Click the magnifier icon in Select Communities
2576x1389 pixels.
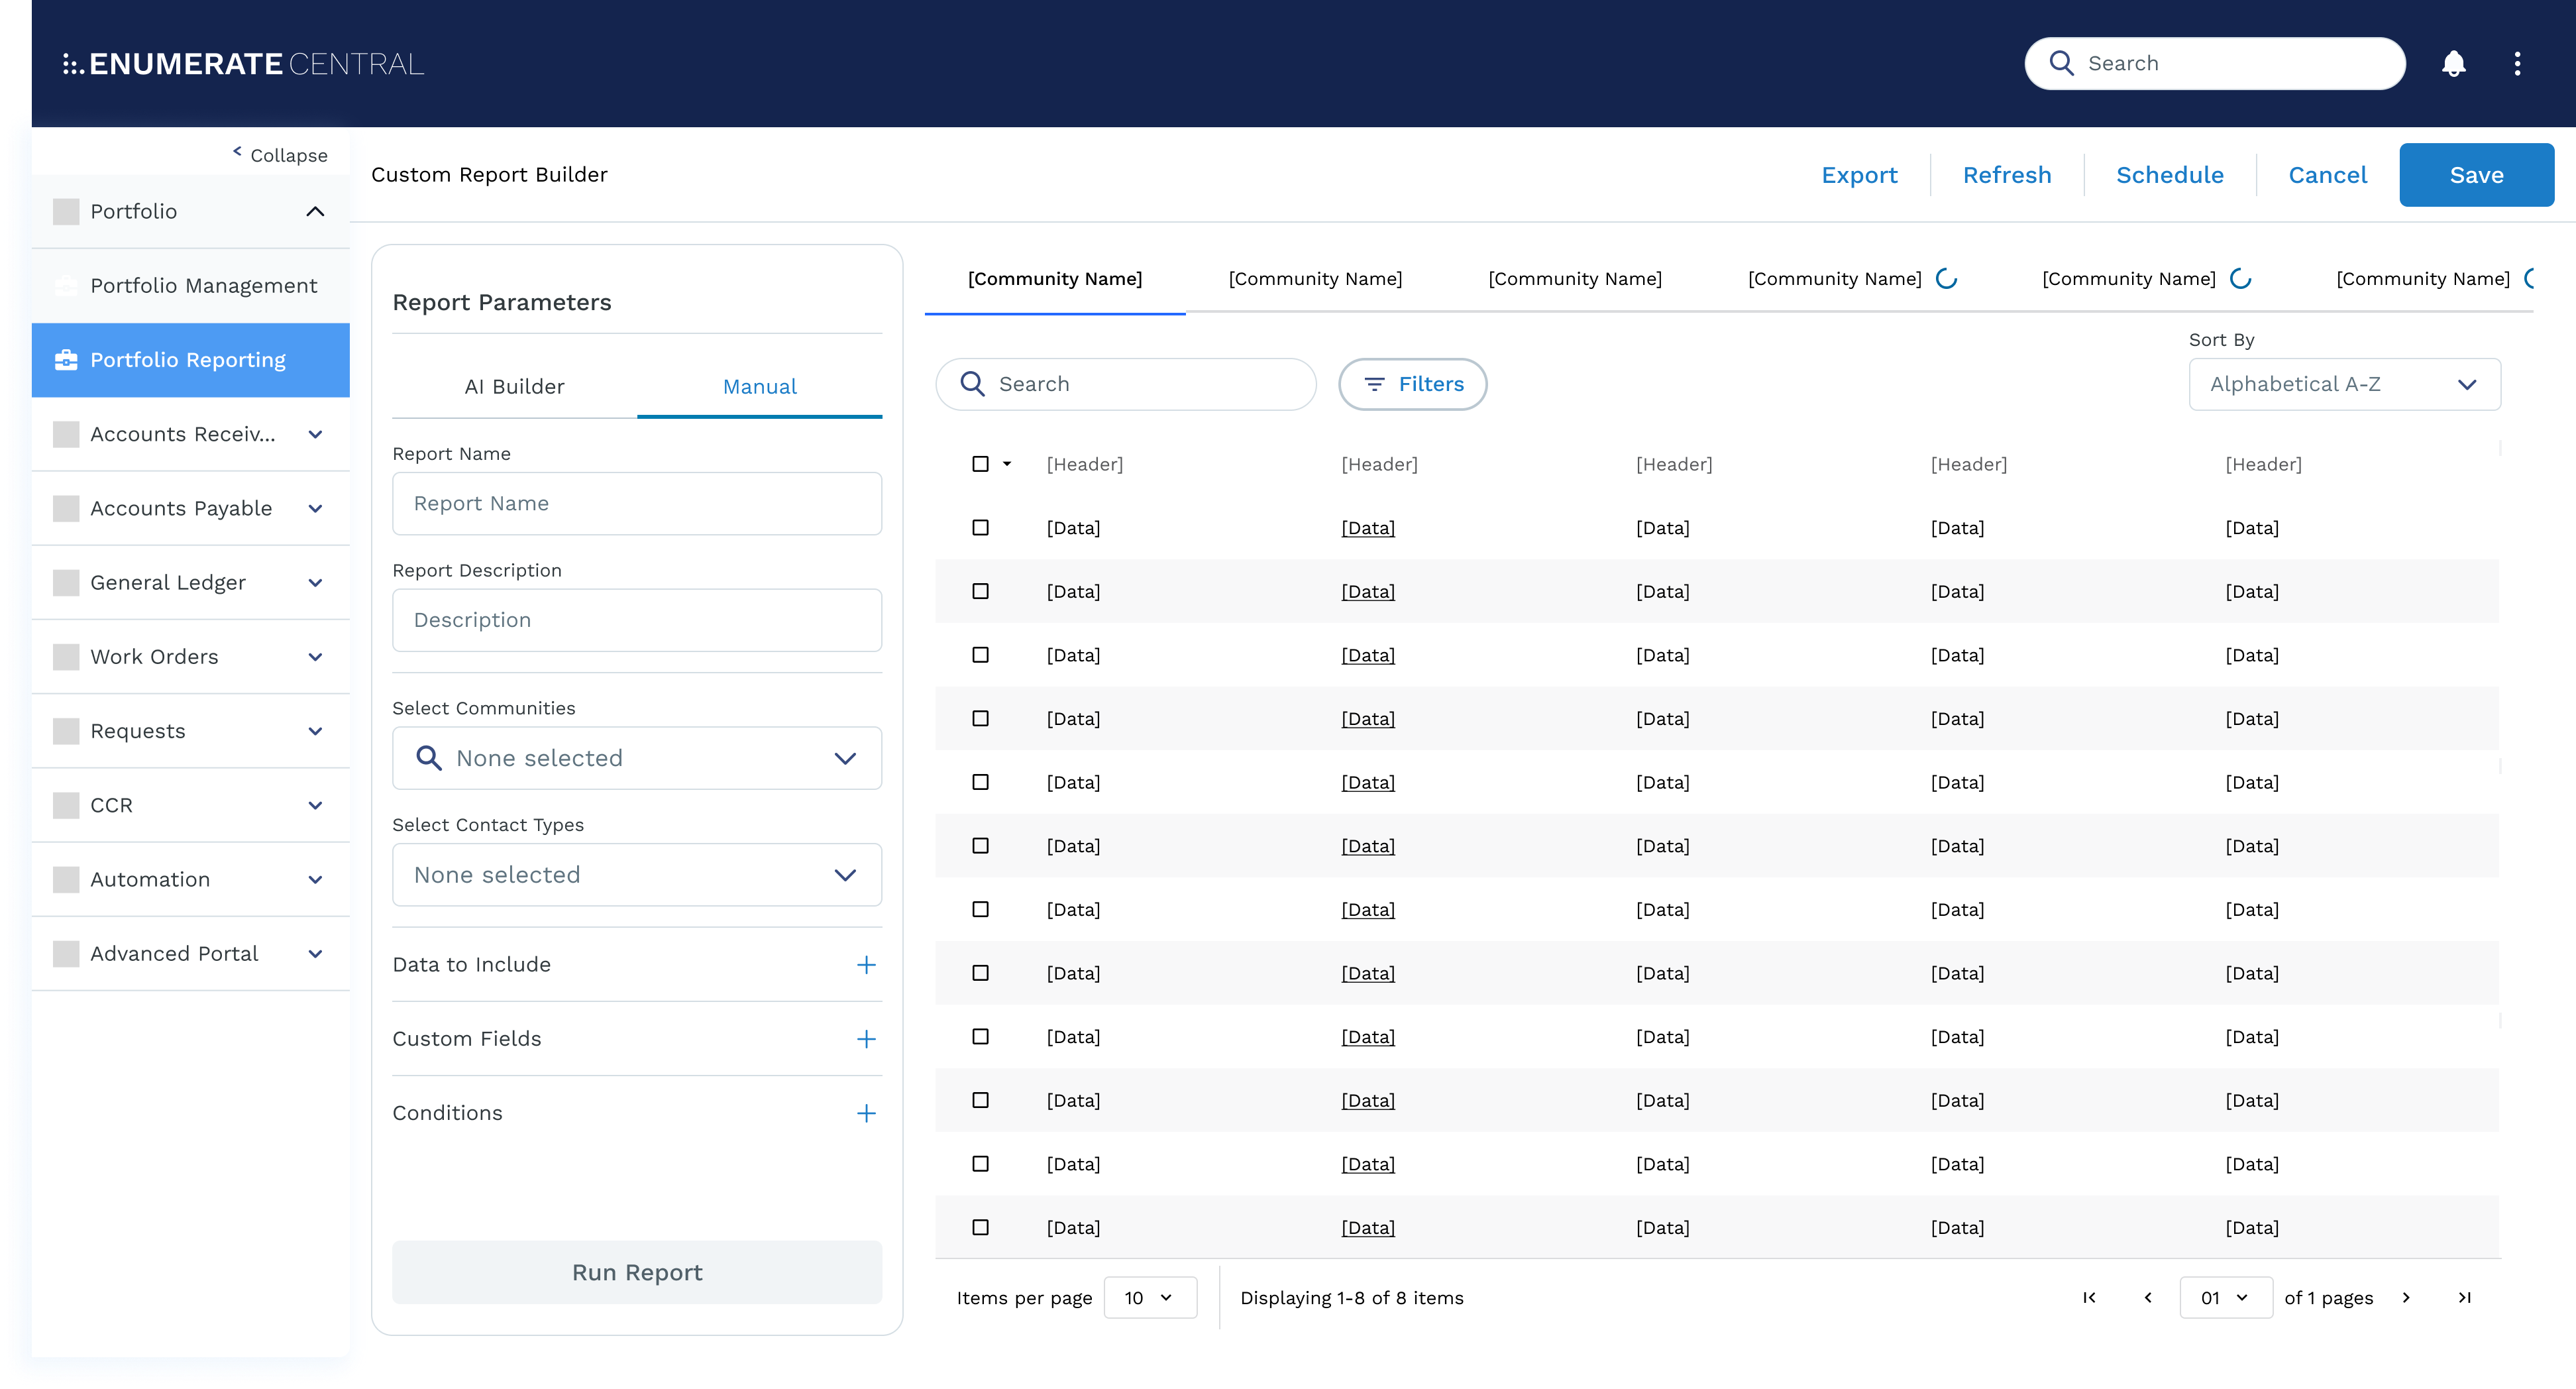[428, 758]
